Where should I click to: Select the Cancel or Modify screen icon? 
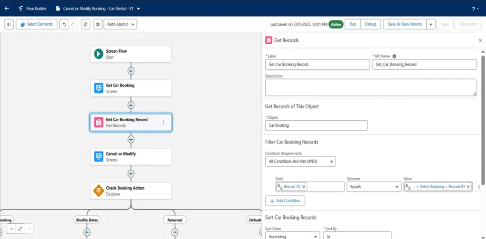(99, 156)
